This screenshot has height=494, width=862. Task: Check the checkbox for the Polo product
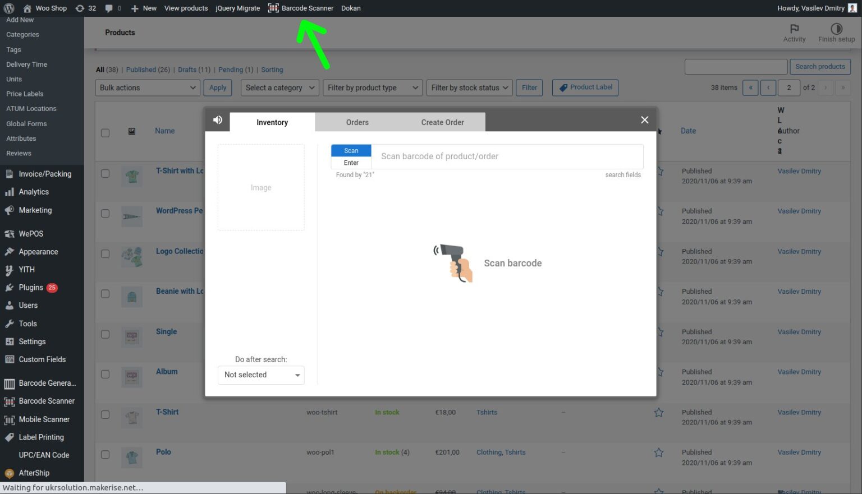pos(105,453)
